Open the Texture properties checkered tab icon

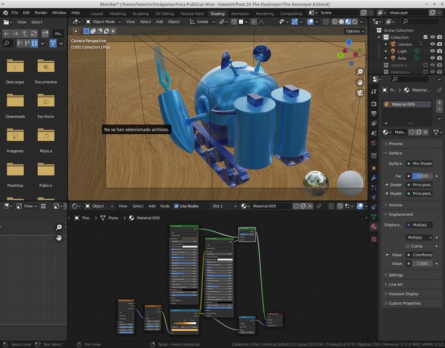(x=374, y=239)
